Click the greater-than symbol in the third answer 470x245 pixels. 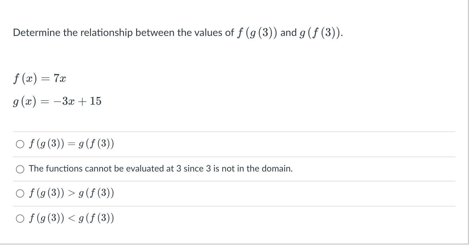pyautogui.click(x=71, y=193)
